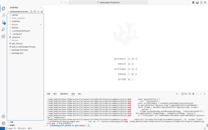208x130 pixels.
Task: Expand the themes folder
Action: coord(15,28)
